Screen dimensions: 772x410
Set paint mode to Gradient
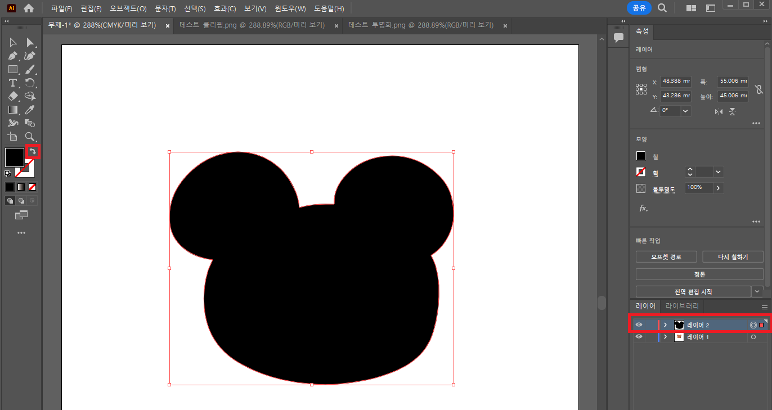[x=21, y=187]
